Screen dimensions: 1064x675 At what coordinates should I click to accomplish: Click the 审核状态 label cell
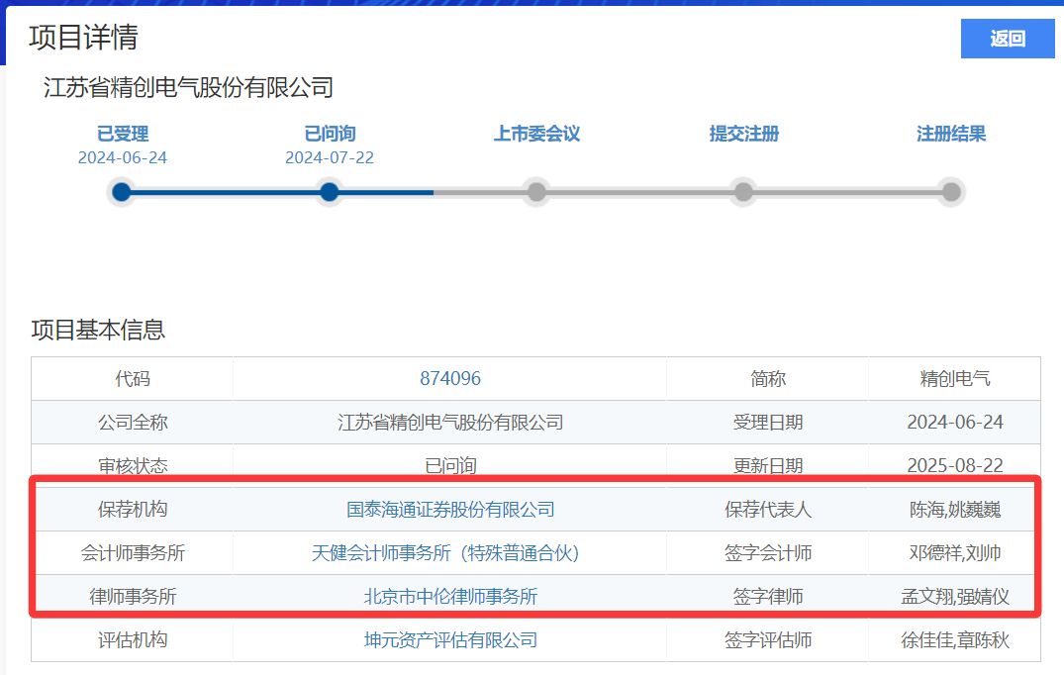(133, 465)
